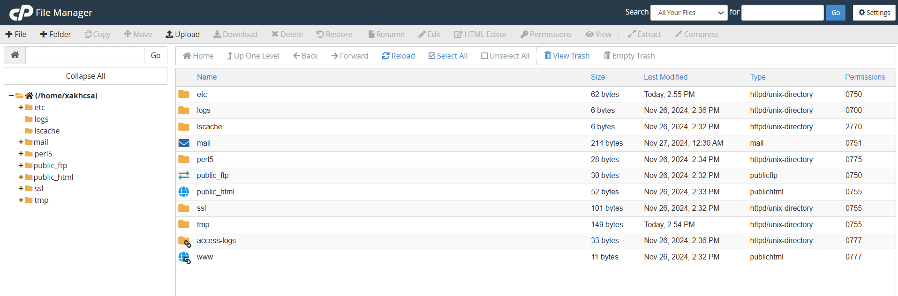The height and width of the screenshot is (296, 898).
Task: Click Up One Level
Action: pos(253,56)
